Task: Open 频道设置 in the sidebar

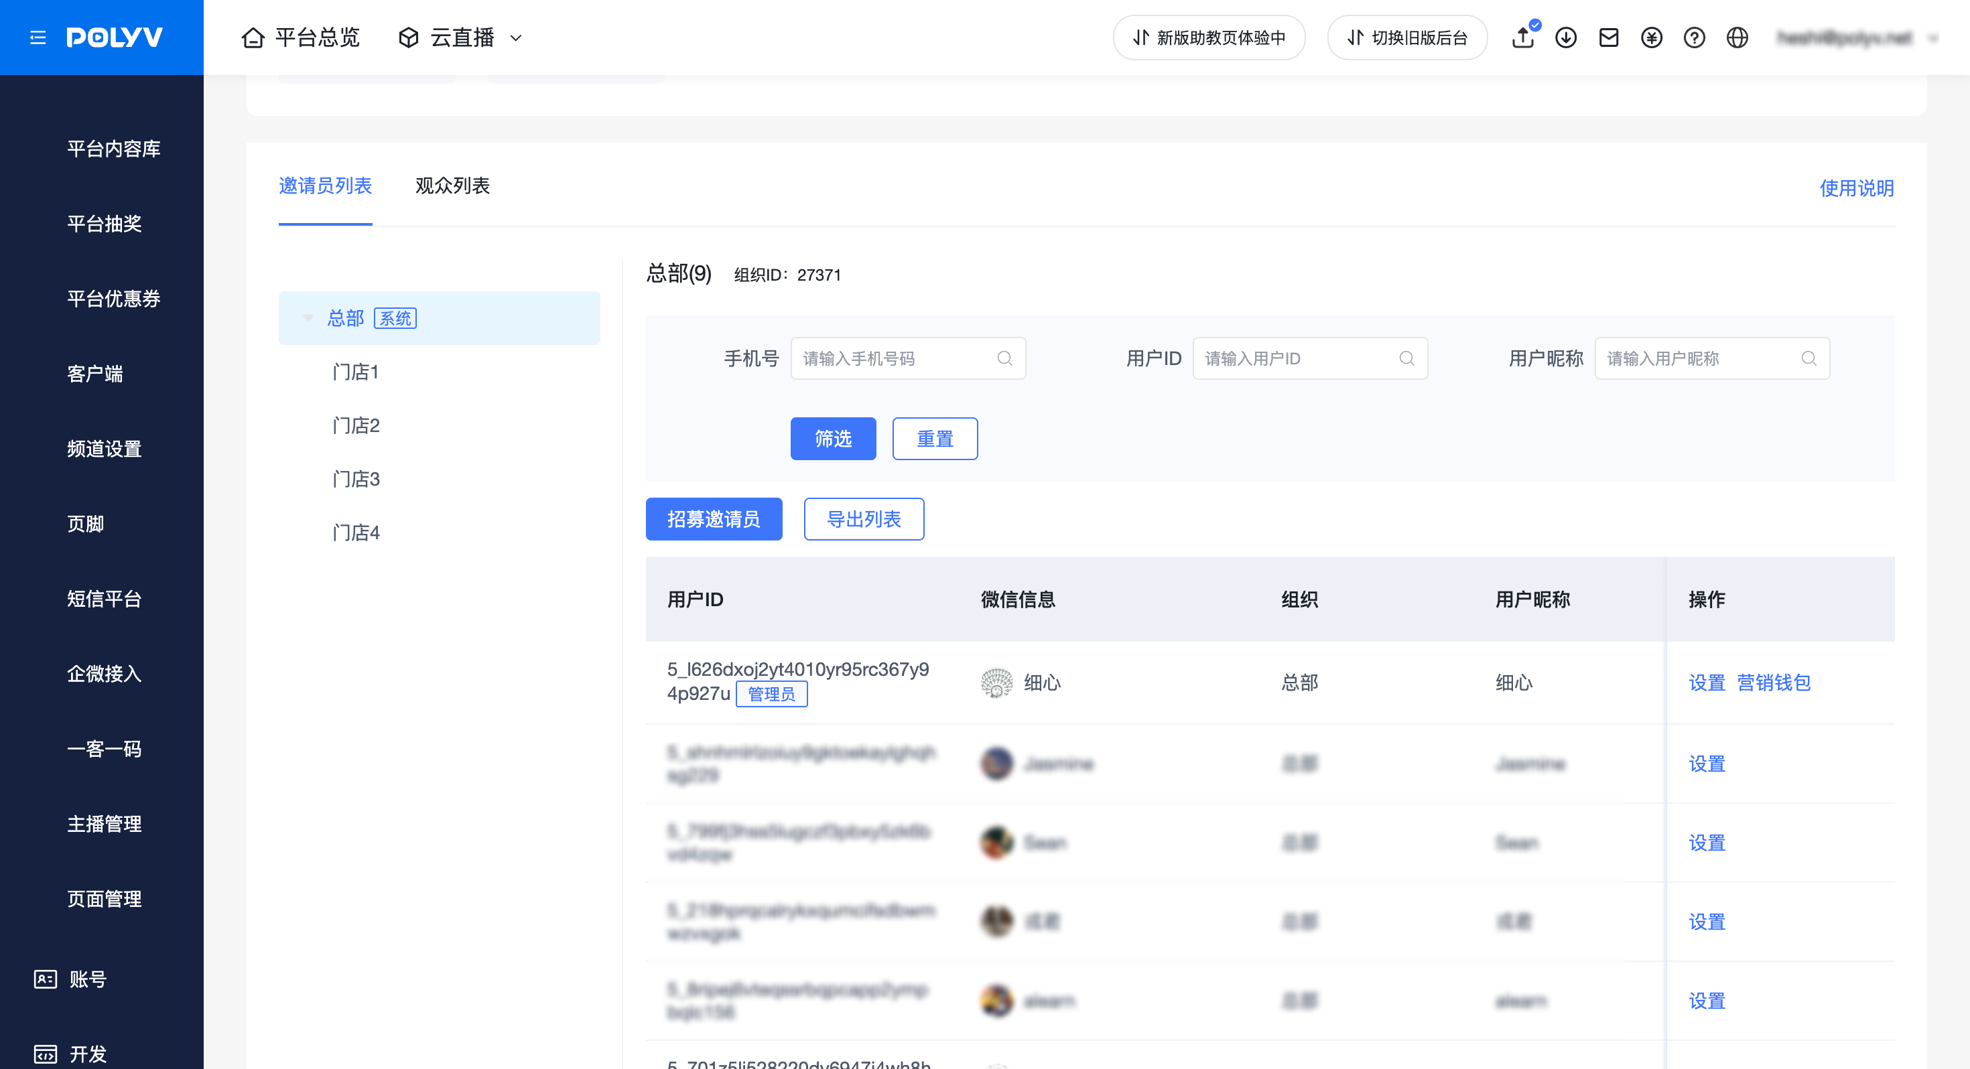Action: click(x=105, y=448)
